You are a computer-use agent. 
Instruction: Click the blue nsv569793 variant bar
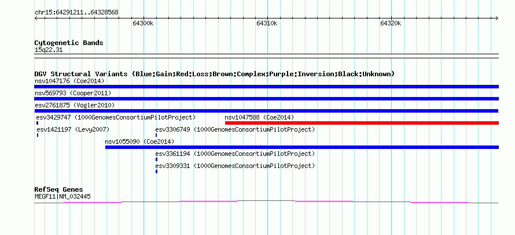[266, 99]
